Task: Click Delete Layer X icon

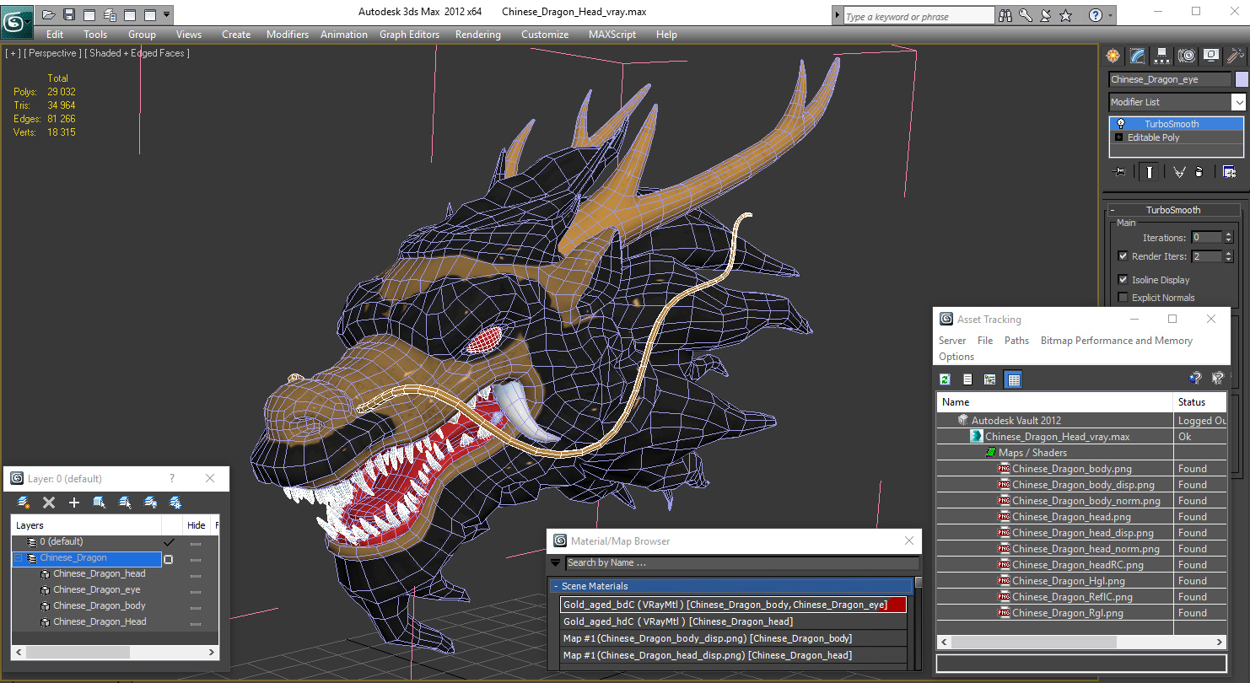Action: pyautogui.click(x=49, y=503)
